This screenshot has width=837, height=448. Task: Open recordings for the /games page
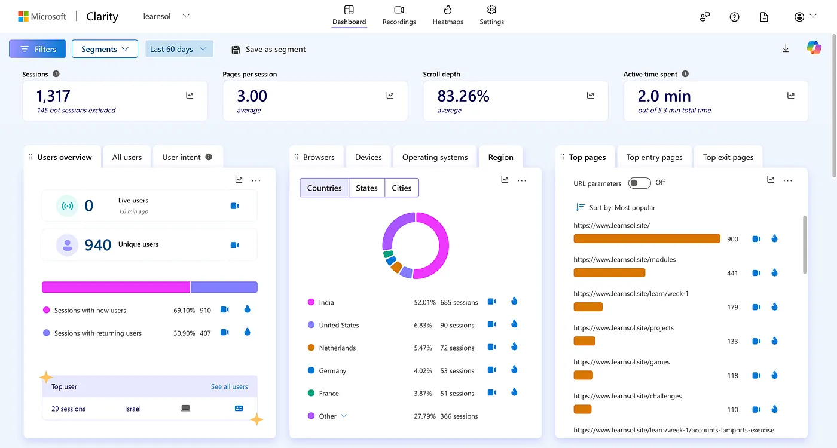pos(756,375)
